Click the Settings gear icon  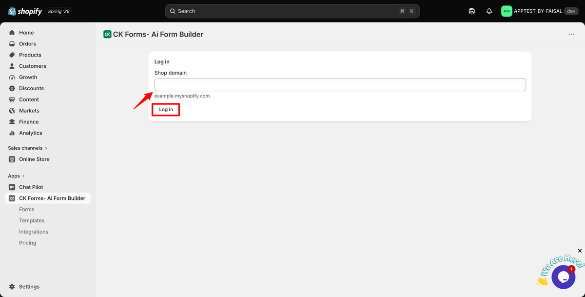pyautogui.click(x=12, y=287)
